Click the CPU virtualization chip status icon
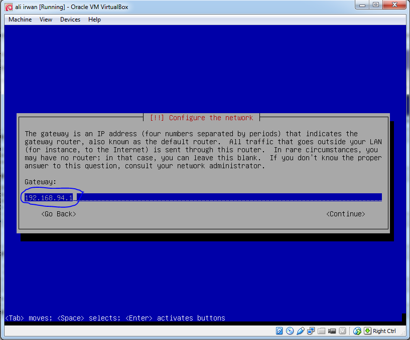This screenshot has height=340, width=410. pyautogui.click(x=342, y=331)
